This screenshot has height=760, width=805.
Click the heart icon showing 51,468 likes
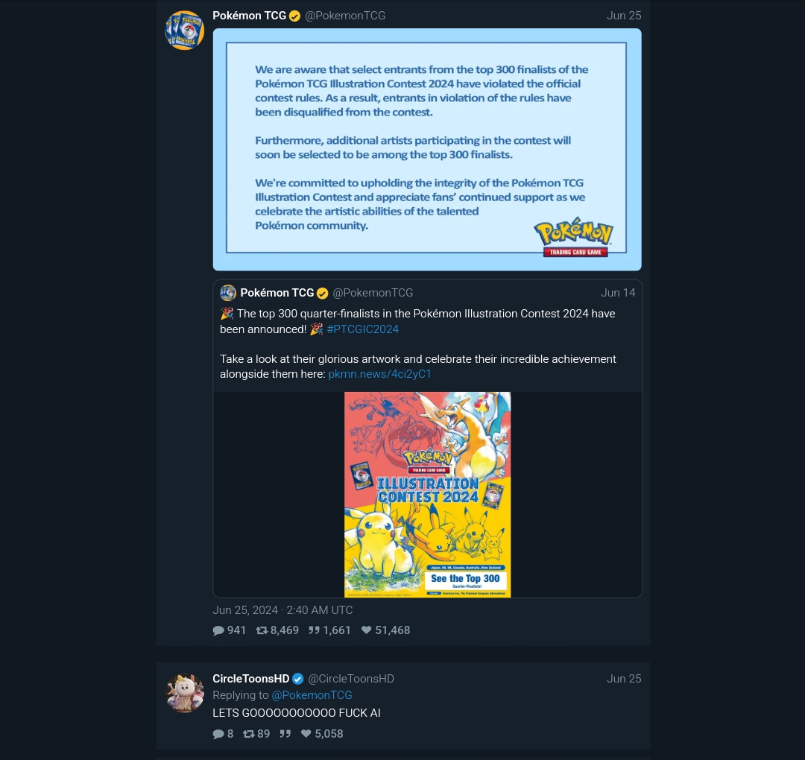tap(366, 630)
